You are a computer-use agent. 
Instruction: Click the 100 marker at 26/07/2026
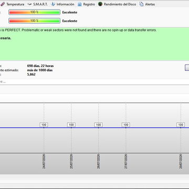pyautogui.click(x=99, y=125)
